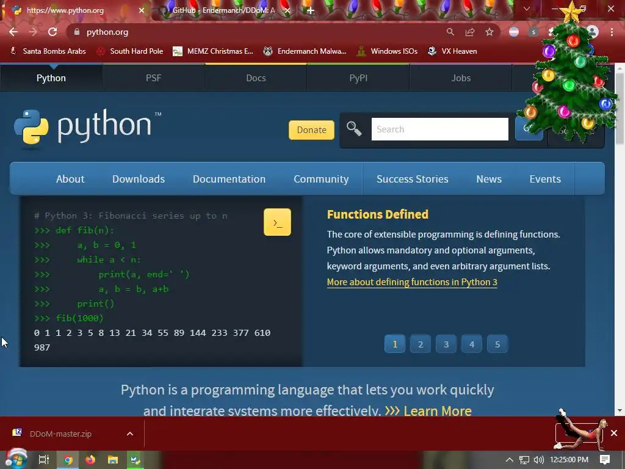Image resolution: width=625 pixels, height=469 pixels.
Task: Select slide 4 in the carousel pager
Action: pos(472,344)
